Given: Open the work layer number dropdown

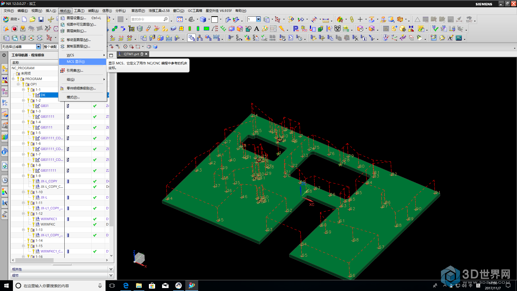Looking at the screenshot, I should [258, 19].
